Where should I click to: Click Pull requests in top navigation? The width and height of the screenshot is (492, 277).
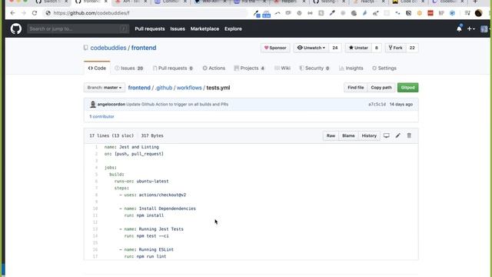coord(150,29)
